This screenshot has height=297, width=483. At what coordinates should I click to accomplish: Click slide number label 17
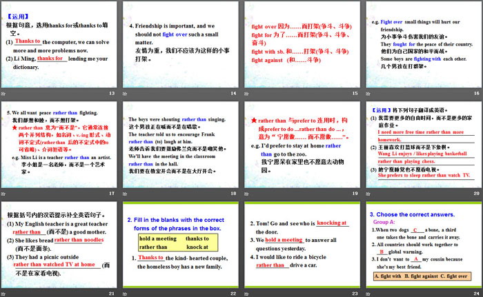112,193
